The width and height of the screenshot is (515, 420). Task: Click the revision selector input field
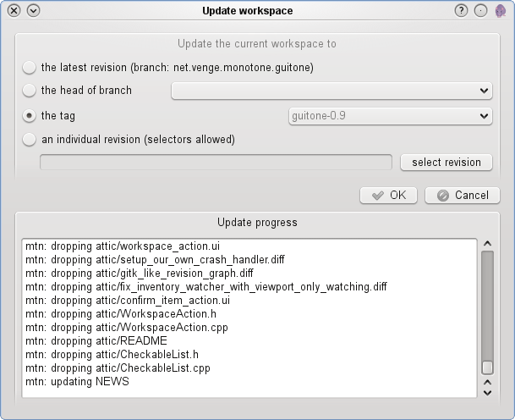(216, 162)
